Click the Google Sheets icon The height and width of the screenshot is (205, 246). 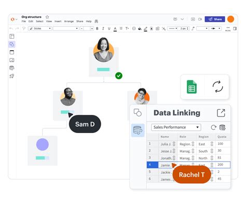pos(192,87)
